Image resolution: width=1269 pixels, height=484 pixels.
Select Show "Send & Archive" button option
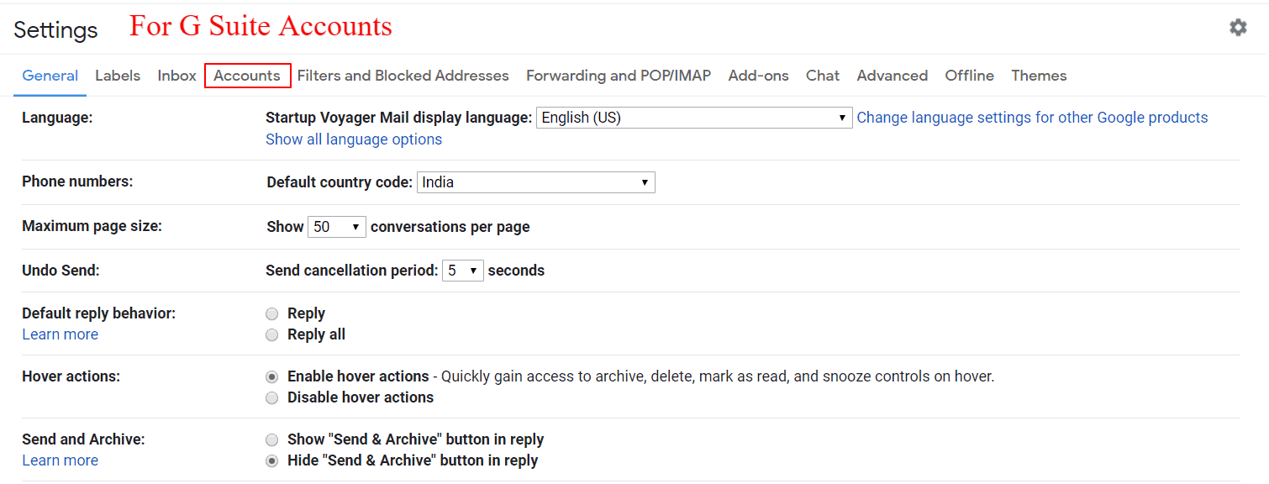click(x=272, y=439)
